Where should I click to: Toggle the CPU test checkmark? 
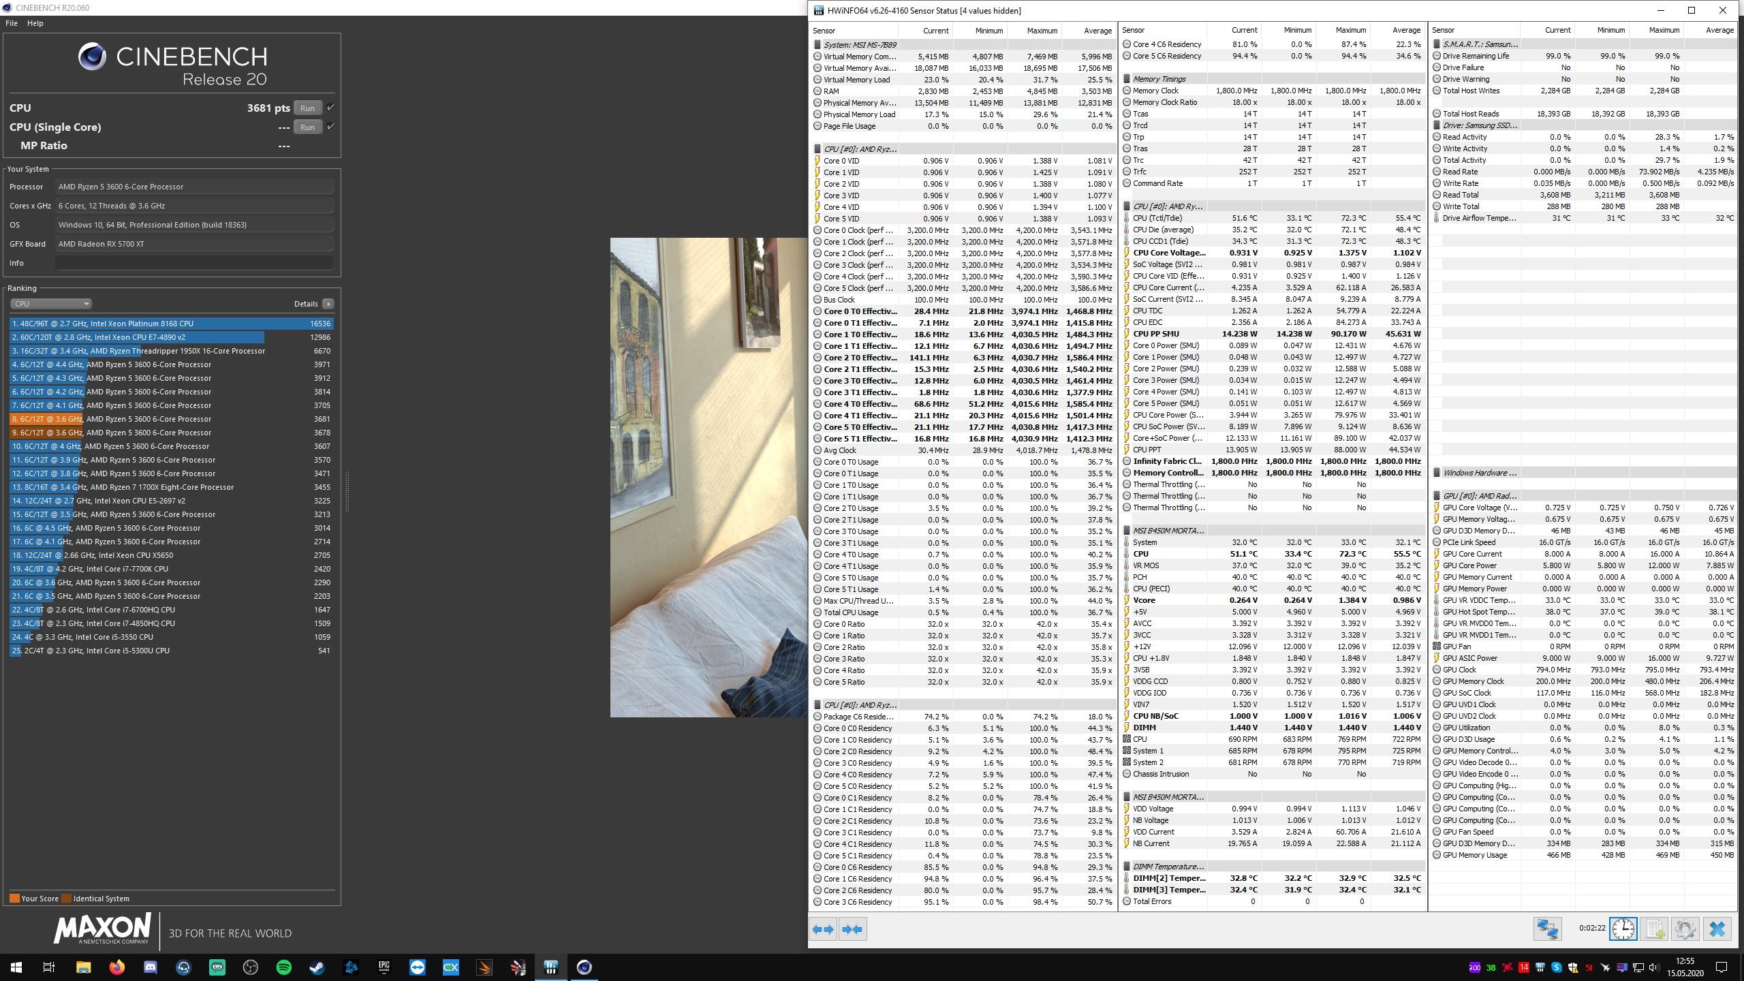330,108
